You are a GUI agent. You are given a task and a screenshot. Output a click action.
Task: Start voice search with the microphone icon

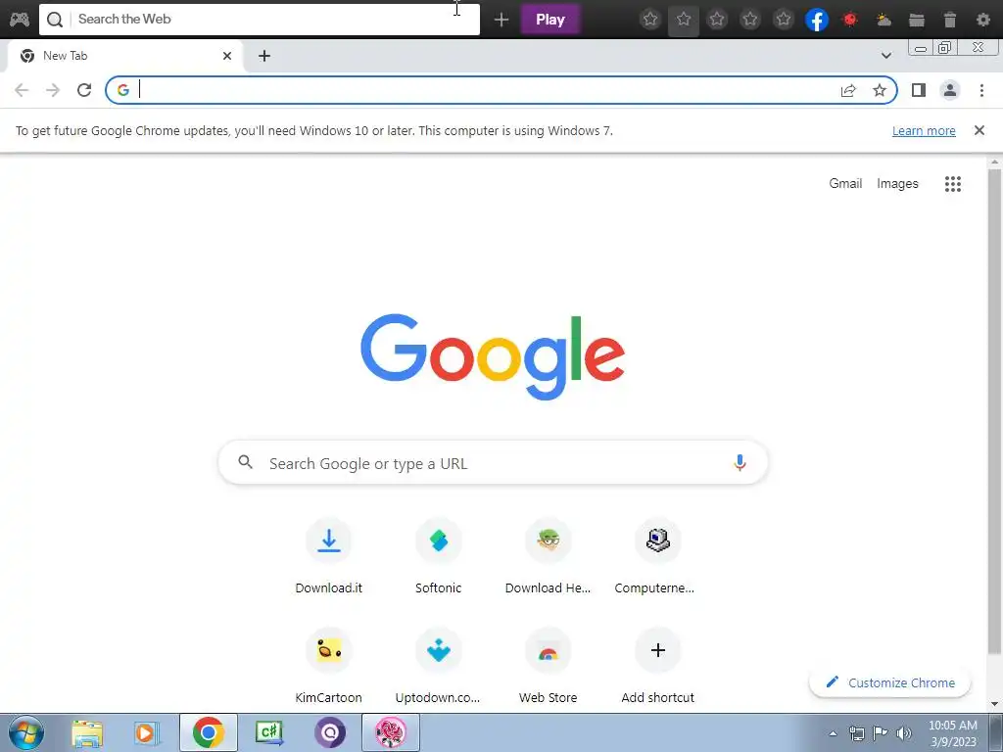pyautogui.click(x=740, y=462)
